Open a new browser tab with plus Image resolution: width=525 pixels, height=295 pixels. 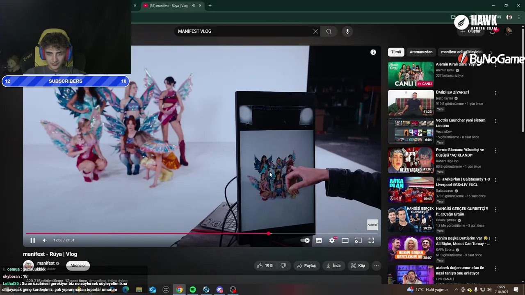210,6
